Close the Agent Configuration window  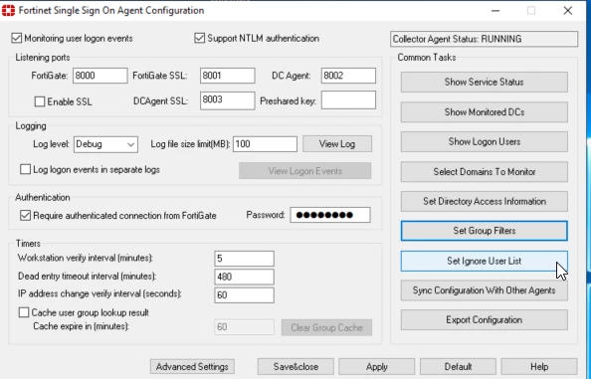pos(568,11)
